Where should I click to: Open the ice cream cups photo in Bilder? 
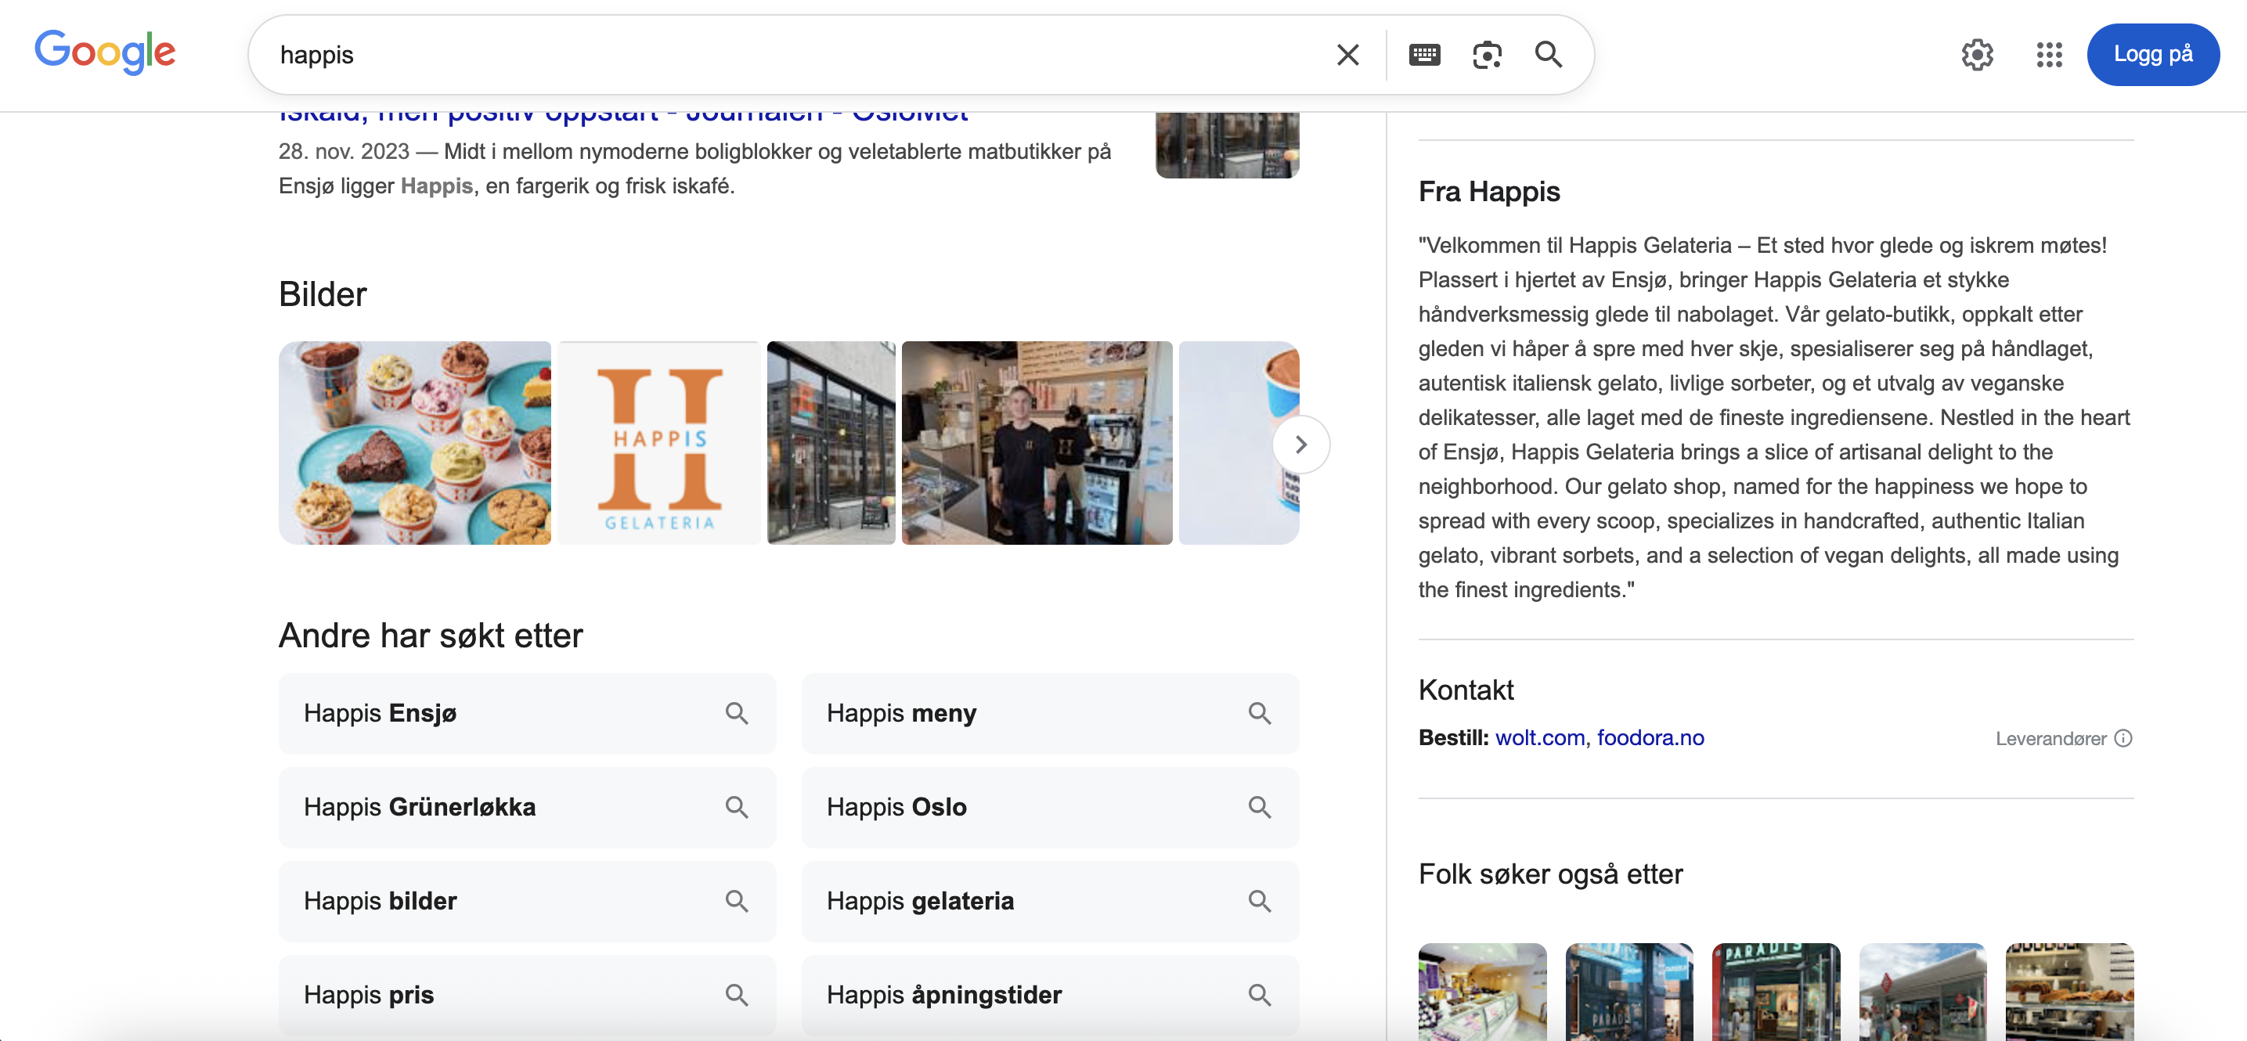(x=414, y=442)
